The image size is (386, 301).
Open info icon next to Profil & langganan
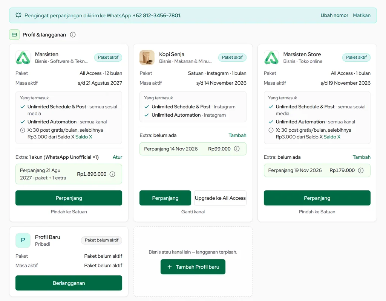pos(73,35)
